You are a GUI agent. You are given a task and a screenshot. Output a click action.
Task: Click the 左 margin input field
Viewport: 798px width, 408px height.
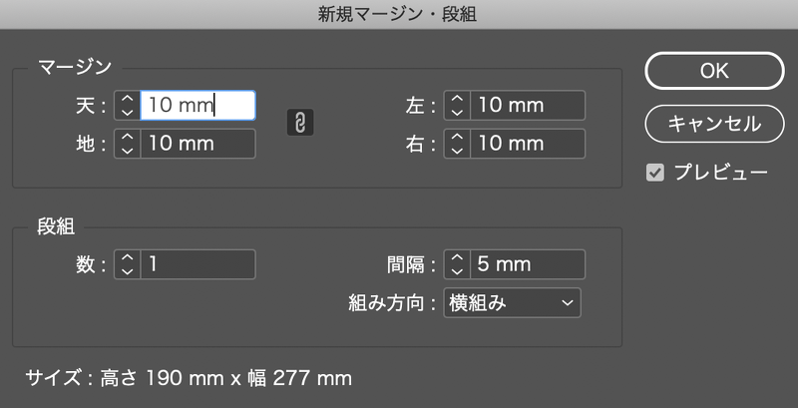527,105
